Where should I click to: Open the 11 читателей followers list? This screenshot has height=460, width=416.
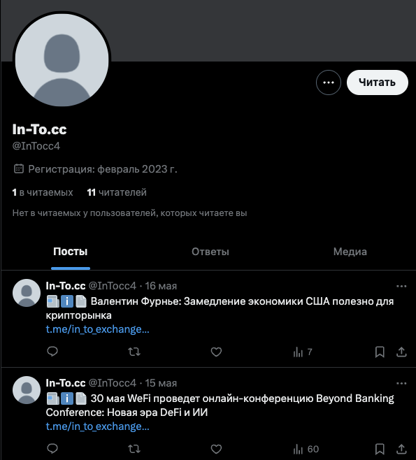[117, 192]
